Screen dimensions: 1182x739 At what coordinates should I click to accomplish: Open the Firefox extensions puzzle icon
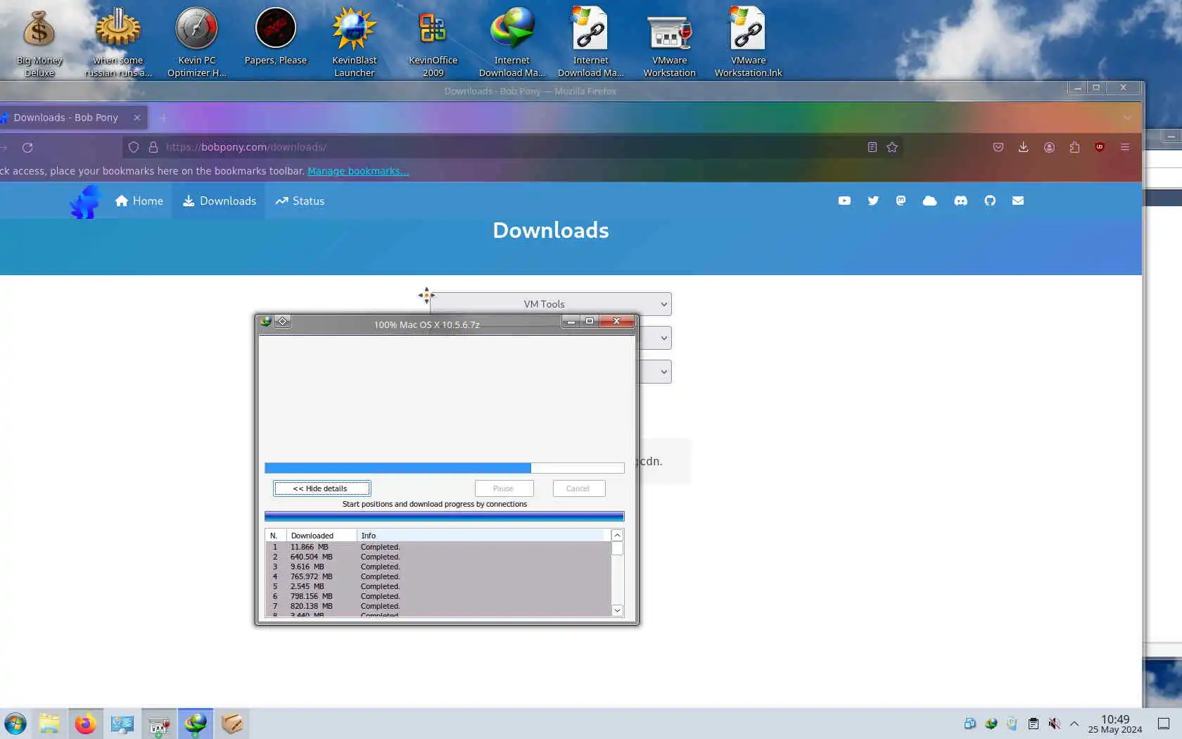(x=1074, y=147)
